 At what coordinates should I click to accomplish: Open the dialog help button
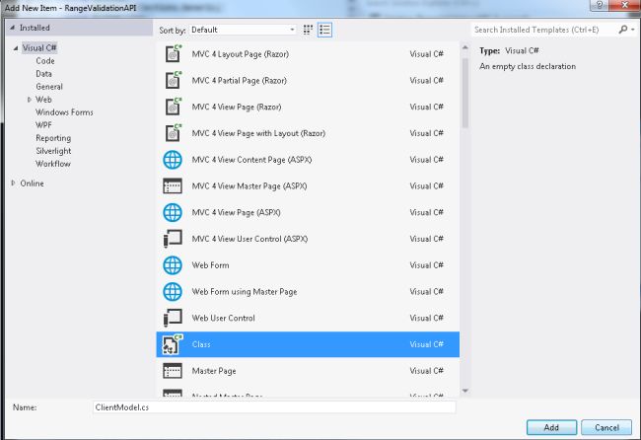point(600,5)
